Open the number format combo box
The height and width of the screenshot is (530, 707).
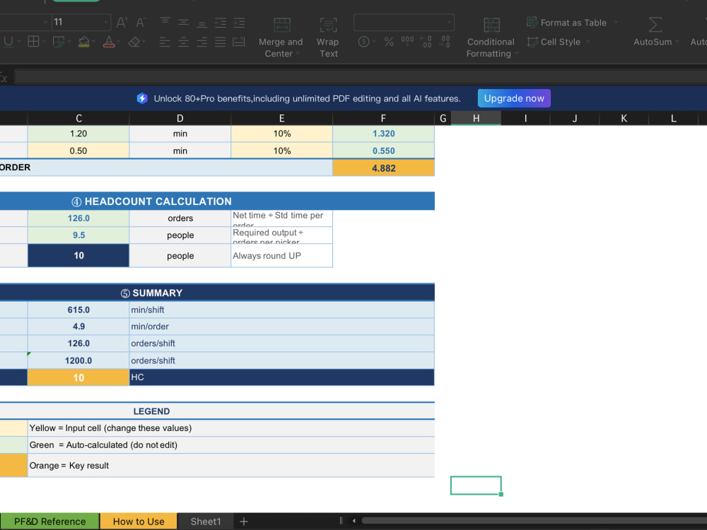click(x=404, y=22)
